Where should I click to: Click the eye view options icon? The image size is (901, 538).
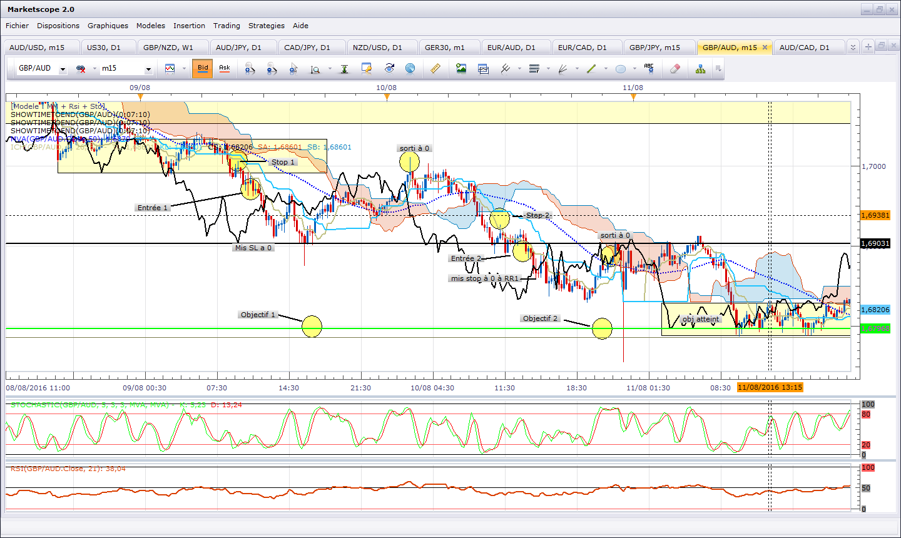pyautogui.click(x=389, y=68)
